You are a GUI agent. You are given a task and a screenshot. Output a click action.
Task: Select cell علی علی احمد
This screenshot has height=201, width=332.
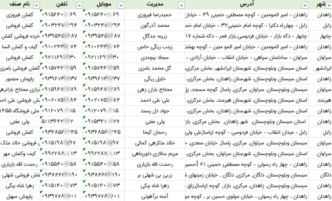tap(155, 100)
